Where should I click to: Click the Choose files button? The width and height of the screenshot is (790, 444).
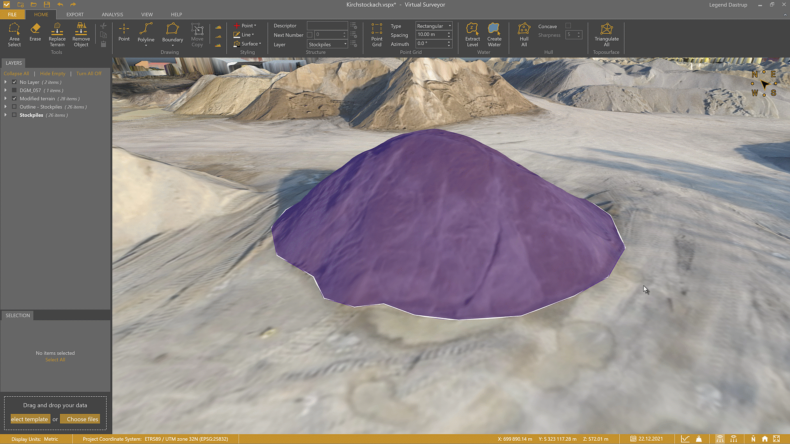pyautogui.click(x=80, y=419)
